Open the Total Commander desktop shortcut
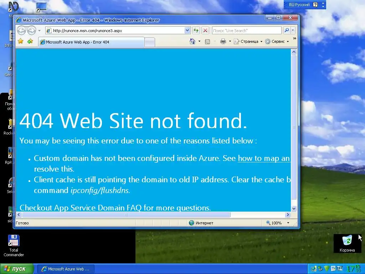 click(x=14, y=245)
